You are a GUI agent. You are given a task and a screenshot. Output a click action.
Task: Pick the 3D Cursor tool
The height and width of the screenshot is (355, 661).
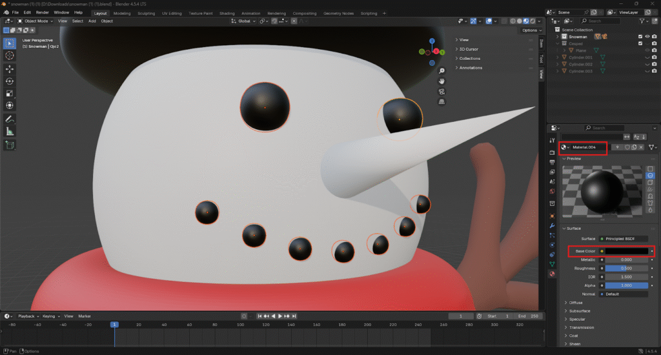10,56
